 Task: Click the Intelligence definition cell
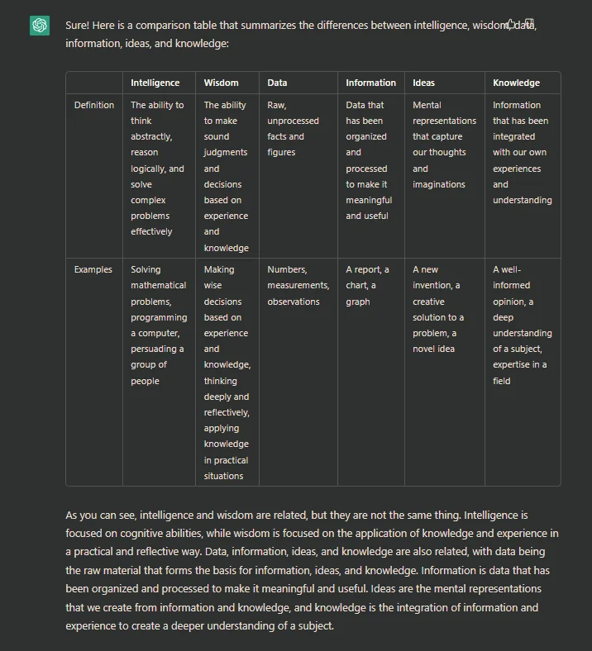157,168
